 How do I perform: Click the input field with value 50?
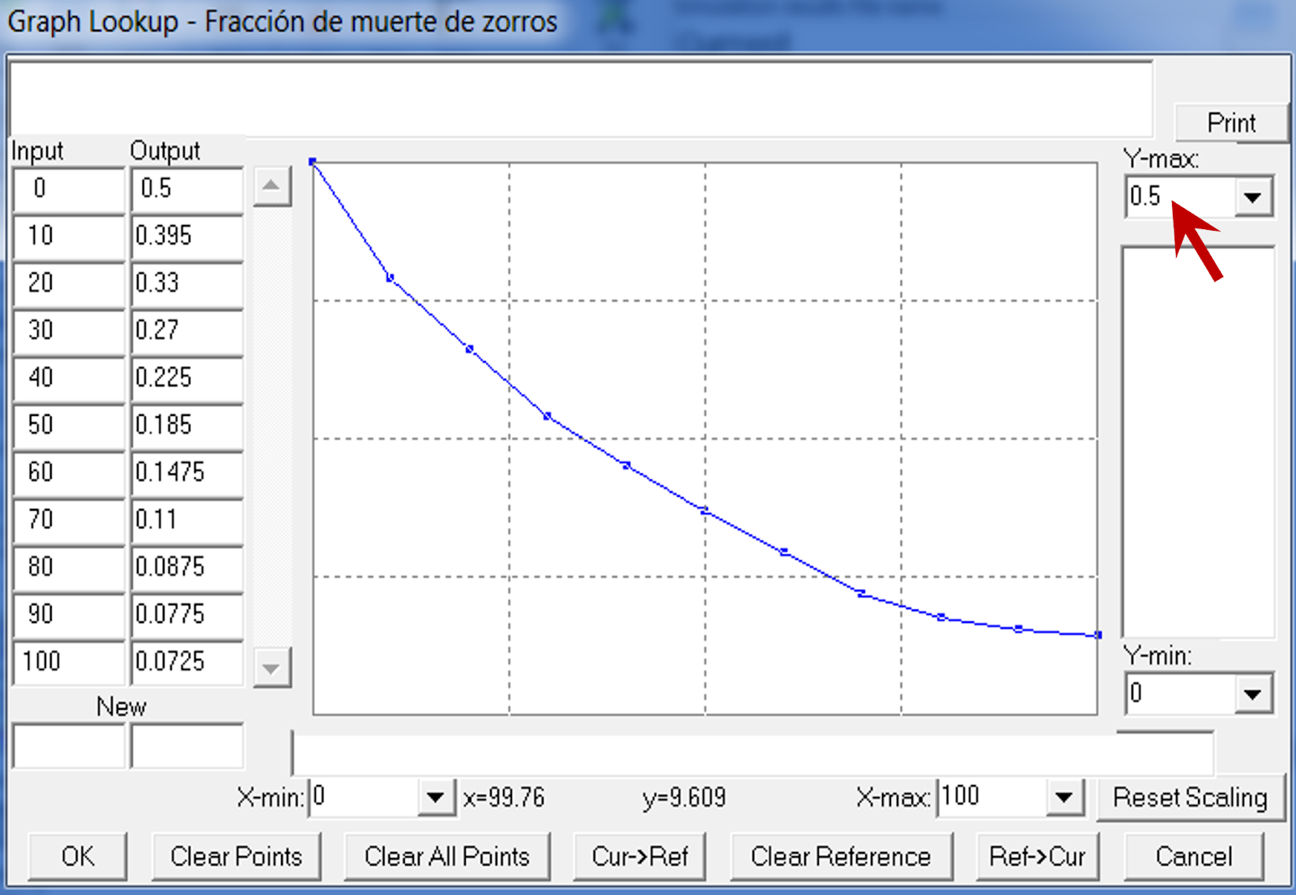click(x=69, y=425)
